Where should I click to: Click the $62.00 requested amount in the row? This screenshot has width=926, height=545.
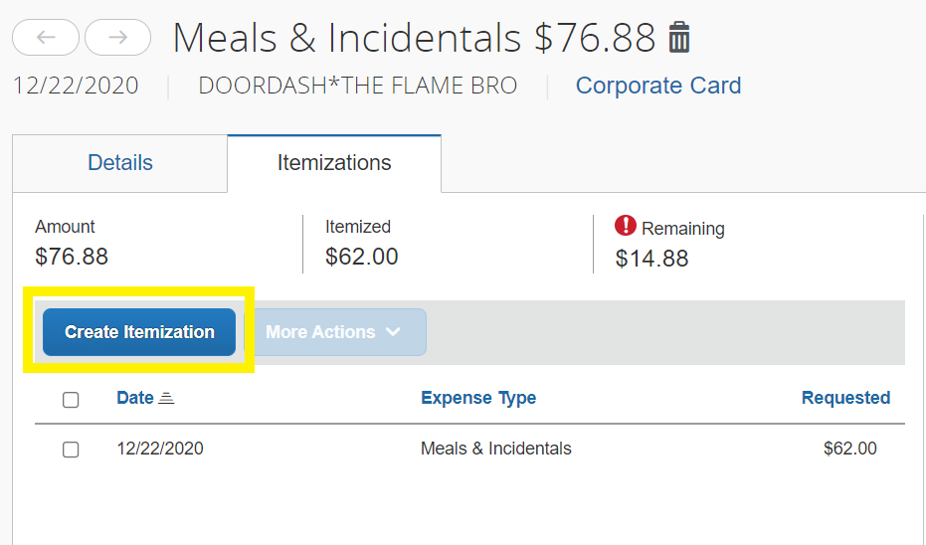[850, 449]
